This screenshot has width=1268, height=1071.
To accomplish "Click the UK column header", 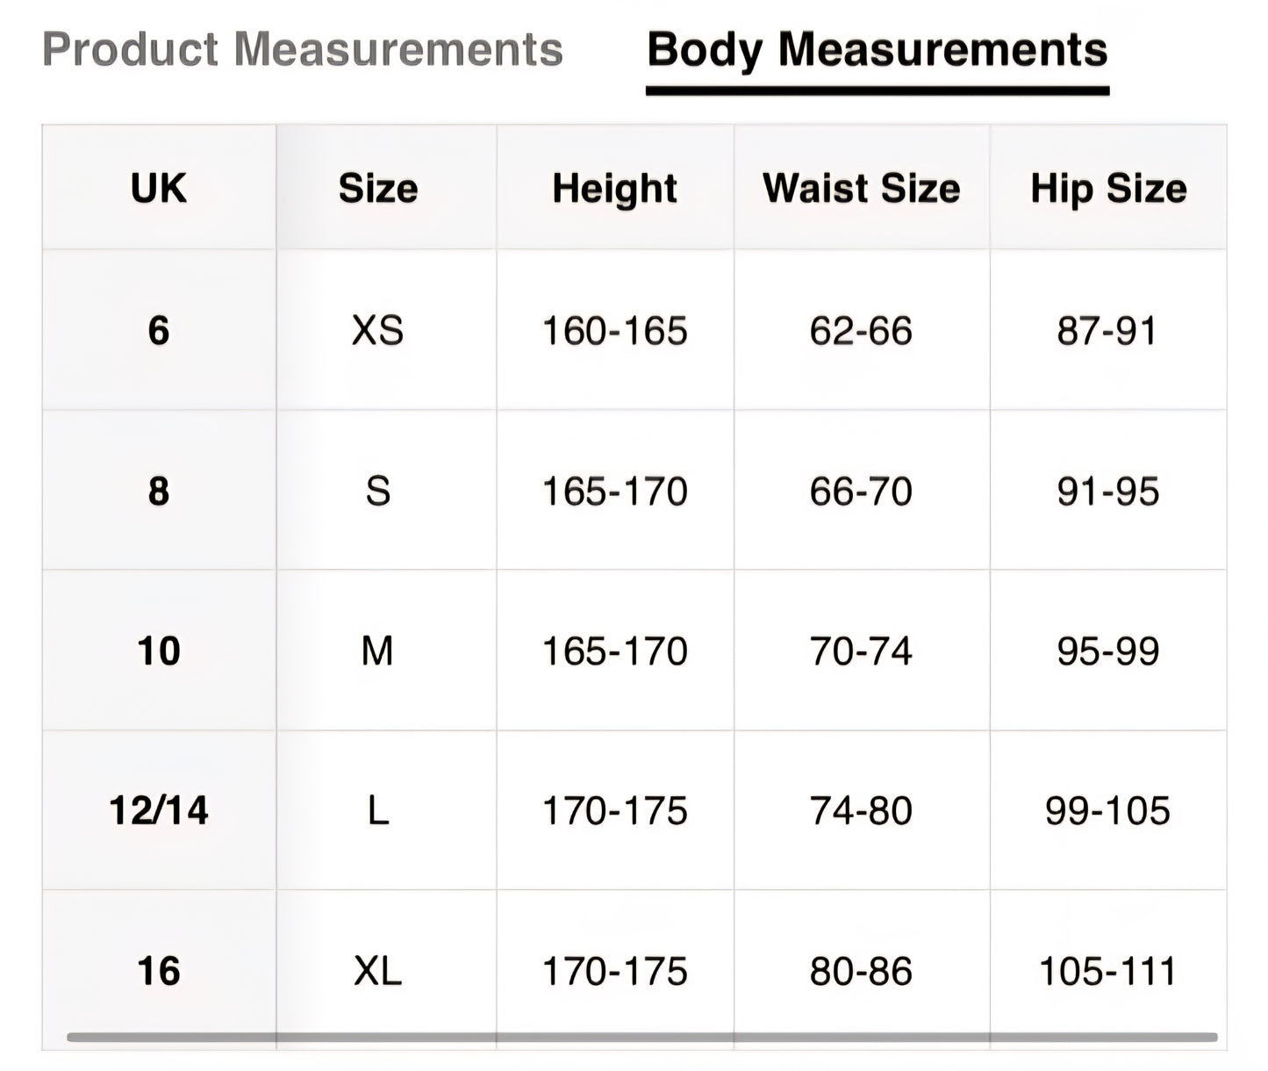I will tap(159, 188).
